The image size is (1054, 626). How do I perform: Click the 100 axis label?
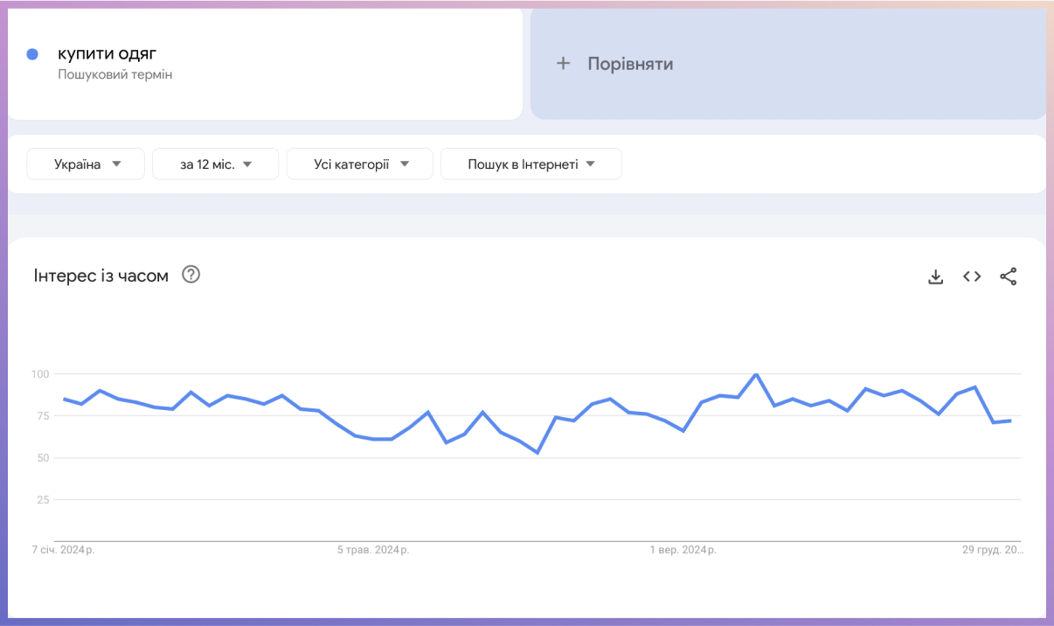pos(40,374)
